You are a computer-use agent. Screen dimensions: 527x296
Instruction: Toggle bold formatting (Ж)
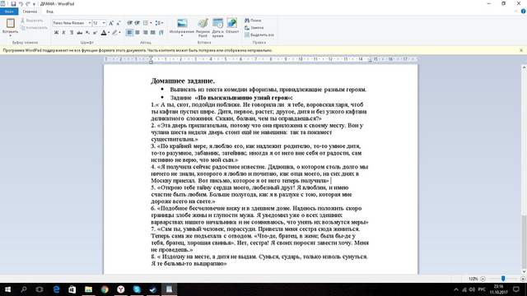tap(56, 33)
